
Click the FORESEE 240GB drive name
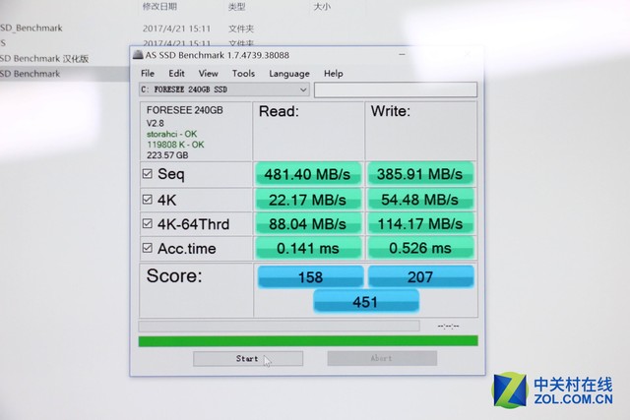tap(184, 110)
